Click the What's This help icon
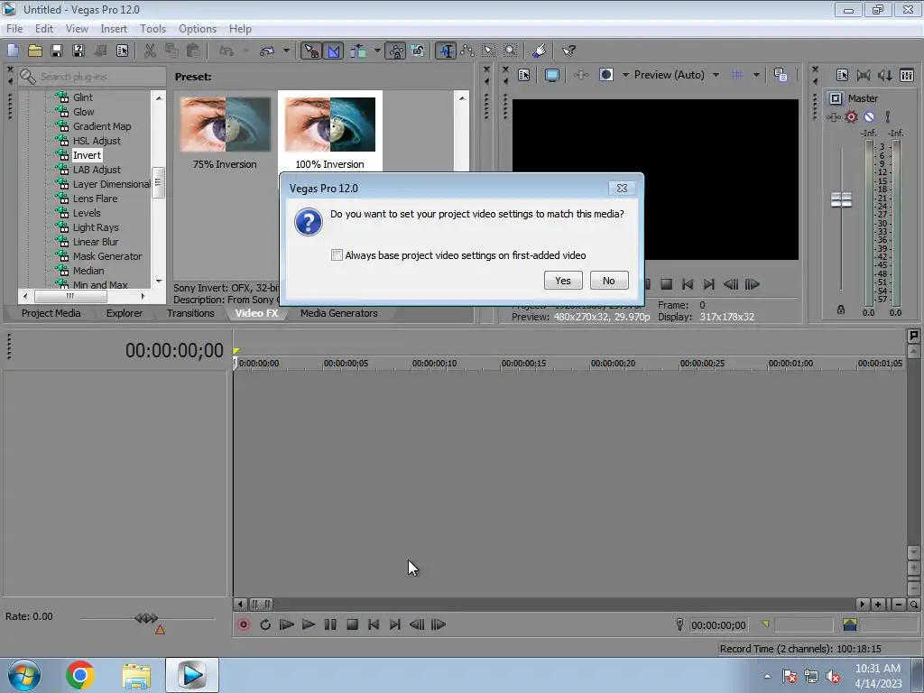924x693 pixels. (568, 51)
